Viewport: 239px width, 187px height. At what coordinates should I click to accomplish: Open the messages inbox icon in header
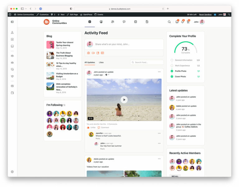[177, 22]
